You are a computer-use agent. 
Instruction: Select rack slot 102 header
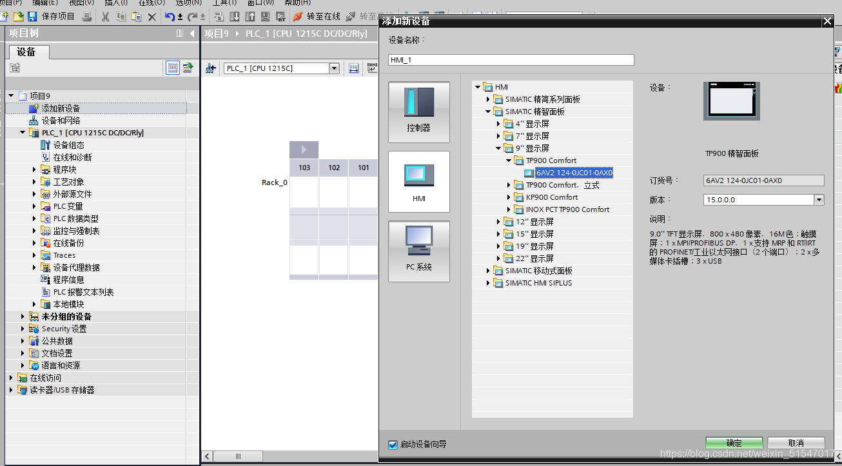pos(334,168)
